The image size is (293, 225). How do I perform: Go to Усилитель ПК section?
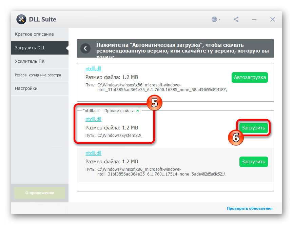tap(30, 61)
